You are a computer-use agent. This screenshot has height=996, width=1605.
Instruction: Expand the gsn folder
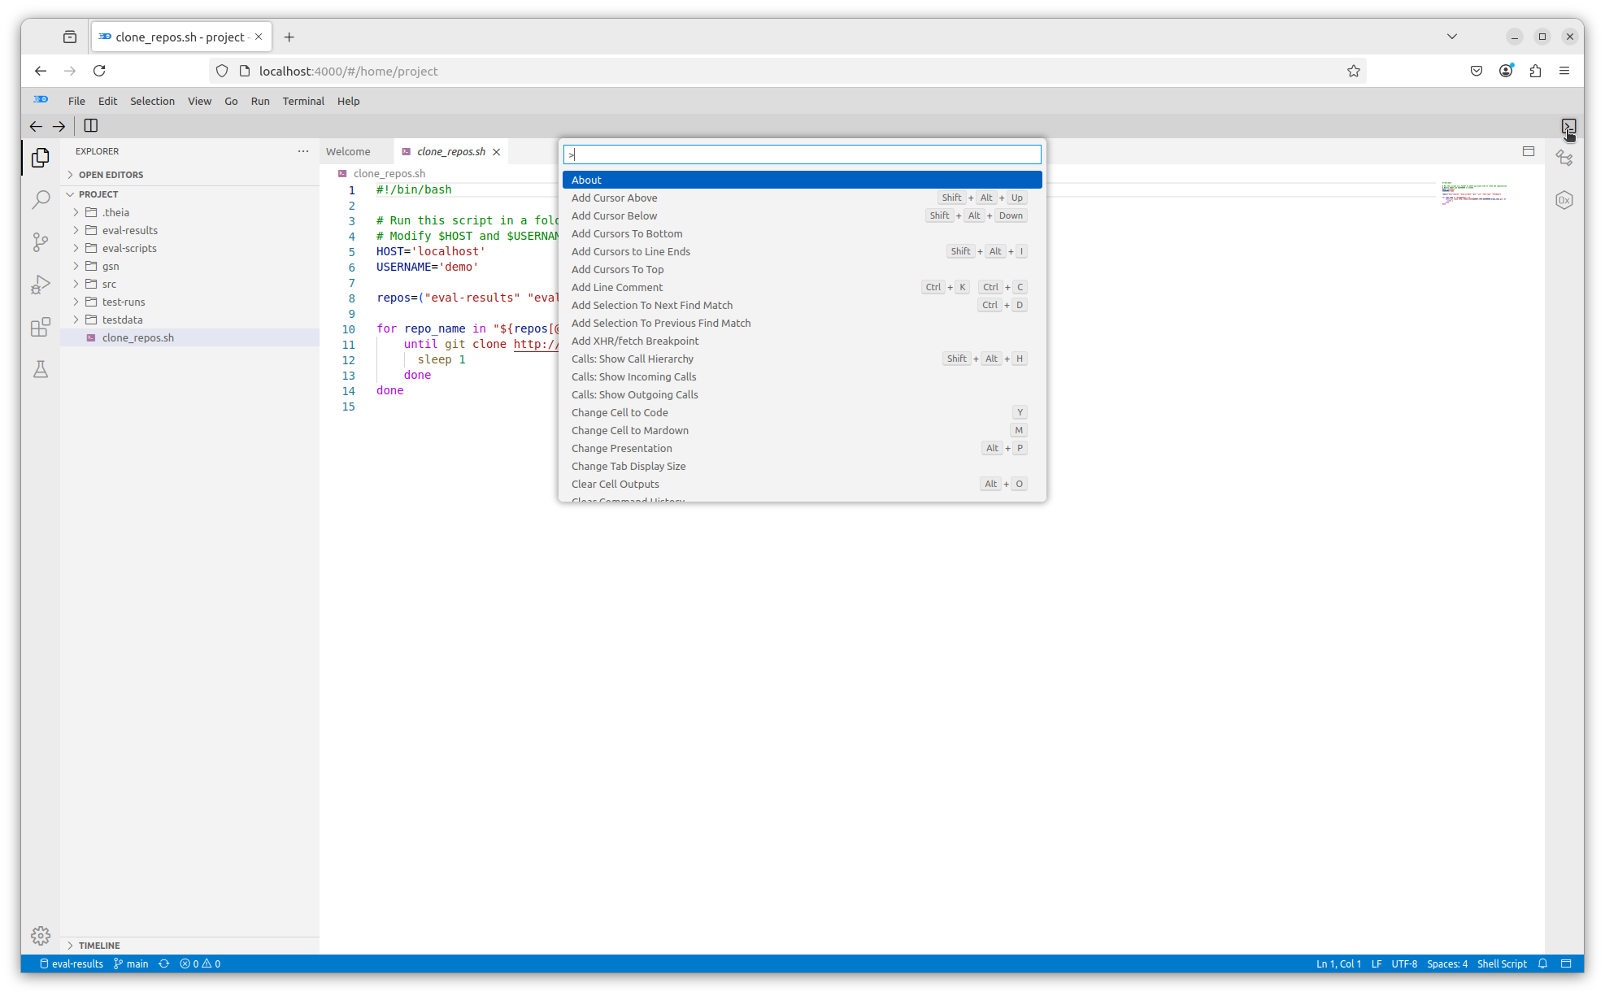click(76, 266)
